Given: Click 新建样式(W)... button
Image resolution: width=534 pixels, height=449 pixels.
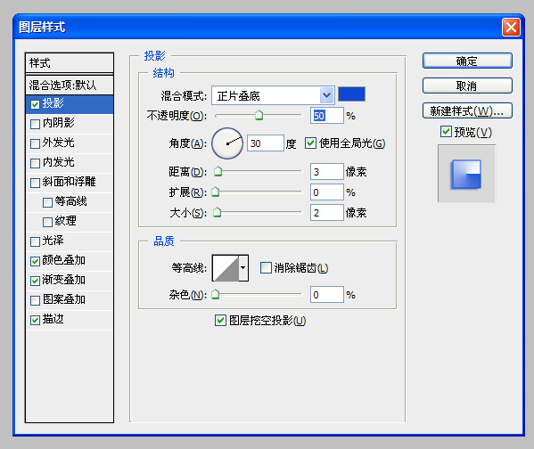Looking at the screenshot, I should click(x=467, y=111).
